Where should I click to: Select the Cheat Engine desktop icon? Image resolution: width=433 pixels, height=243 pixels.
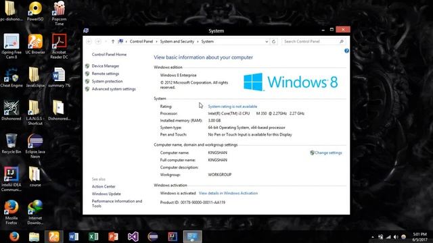pos(12,78)
